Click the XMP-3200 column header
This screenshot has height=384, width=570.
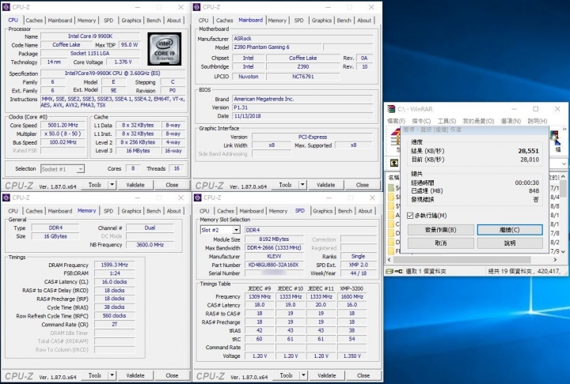tap(351, 288)
